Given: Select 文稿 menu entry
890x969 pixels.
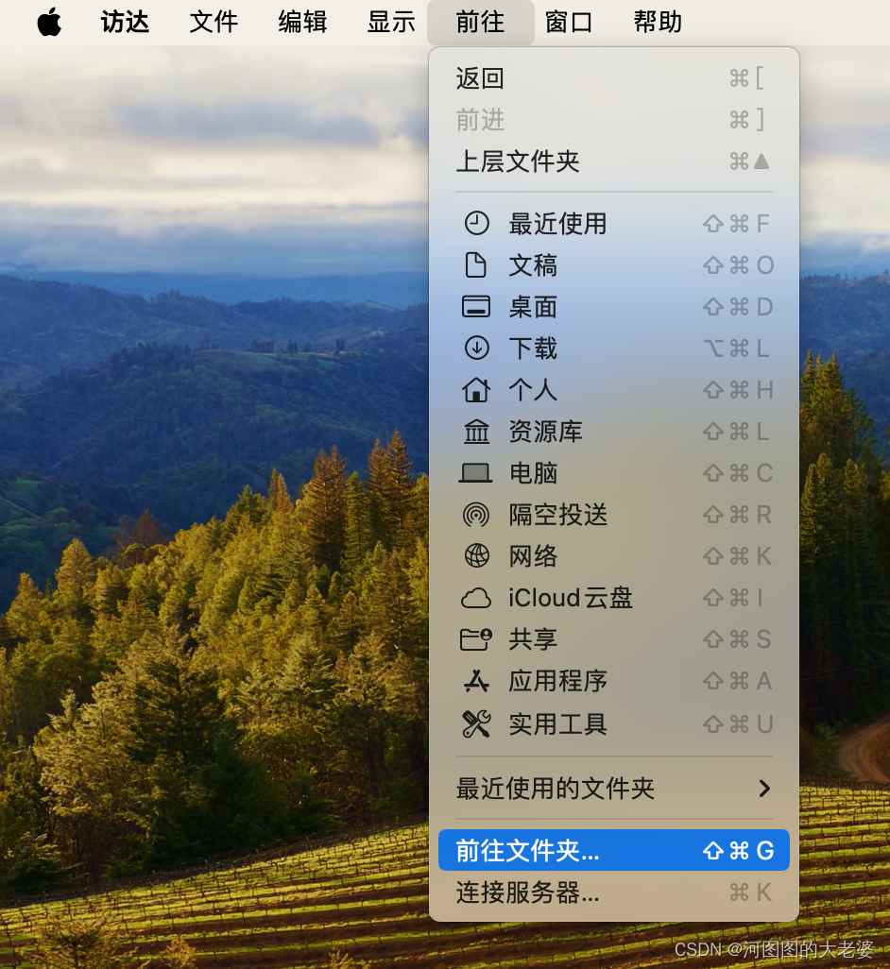Looking at the screenshot, I should point(614,265).
